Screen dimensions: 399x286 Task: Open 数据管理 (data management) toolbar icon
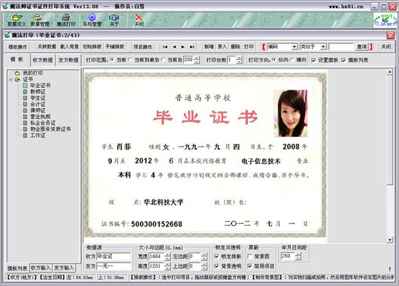[41, 20]
